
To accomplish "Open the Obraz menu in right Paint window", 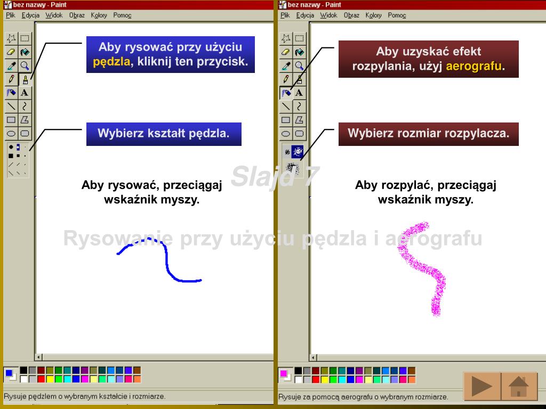I will click(351, 15).
